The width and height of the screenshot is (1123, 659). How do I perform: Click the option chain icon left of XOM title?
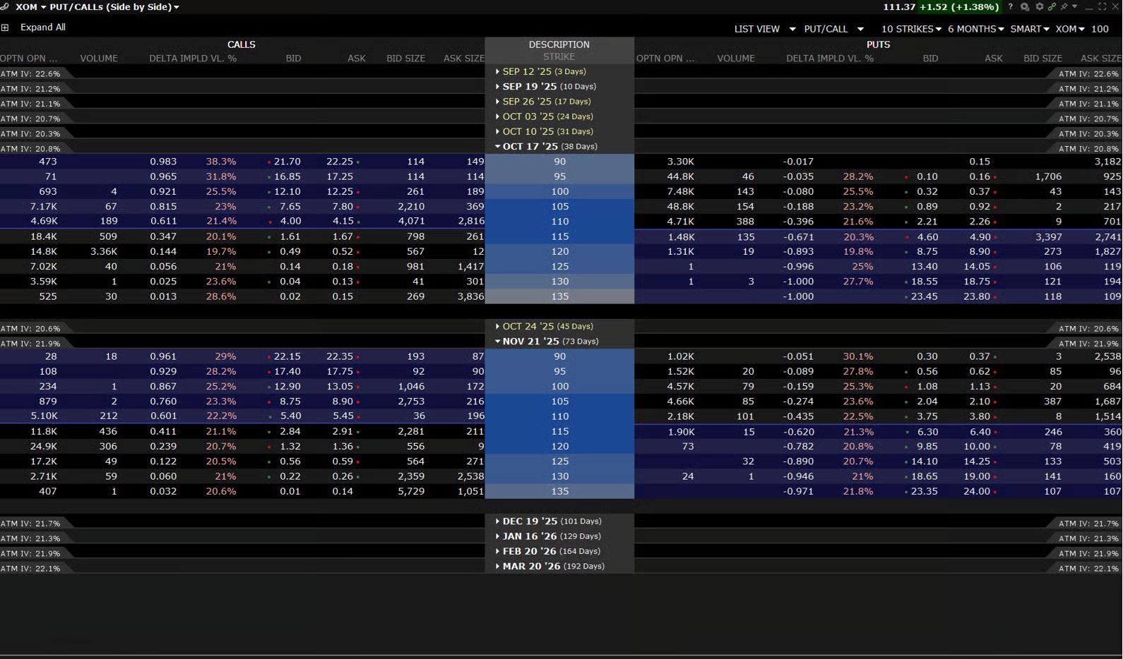click(5, 7)
